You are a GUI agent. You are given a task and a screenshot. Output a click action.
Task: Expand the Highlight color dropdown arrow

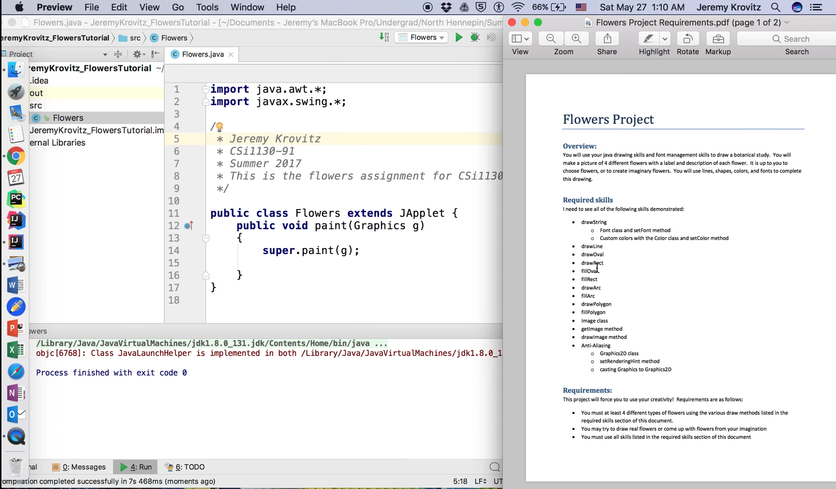click(x=665, y=39)
